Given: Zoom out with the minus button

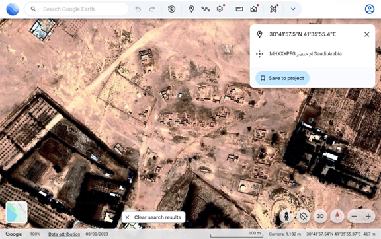Looking at the screenshot, I should (355, 216).
